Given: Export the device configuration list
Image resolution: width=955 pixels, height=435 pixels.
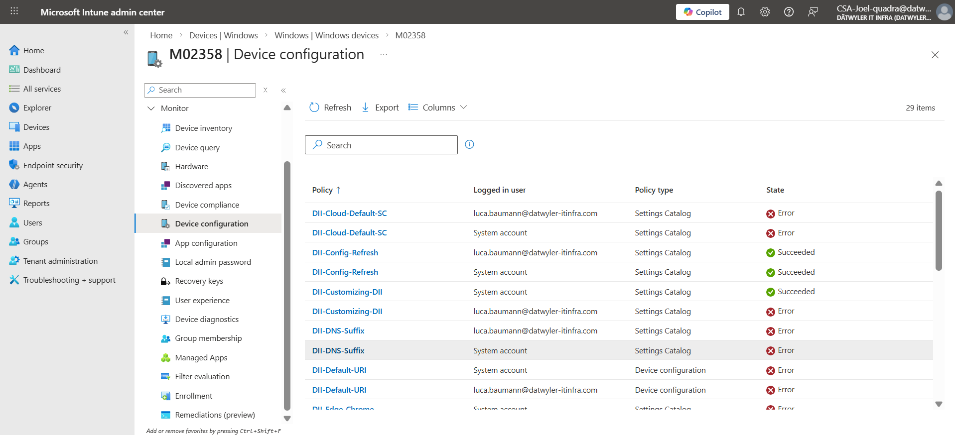Looking at the screenshot, I should click(380, 108).
